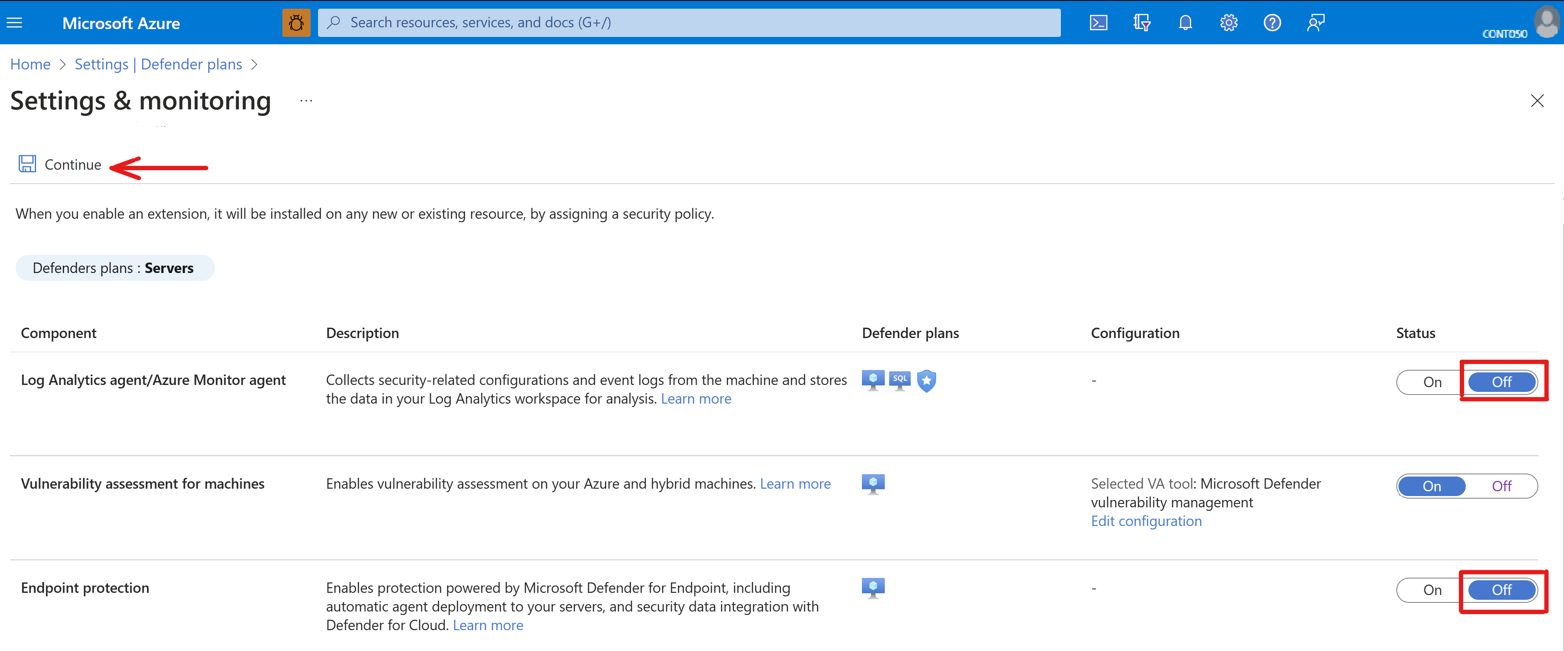Click the orange bug preview icon
1564x651 pixels.
(x=296, y=23)
